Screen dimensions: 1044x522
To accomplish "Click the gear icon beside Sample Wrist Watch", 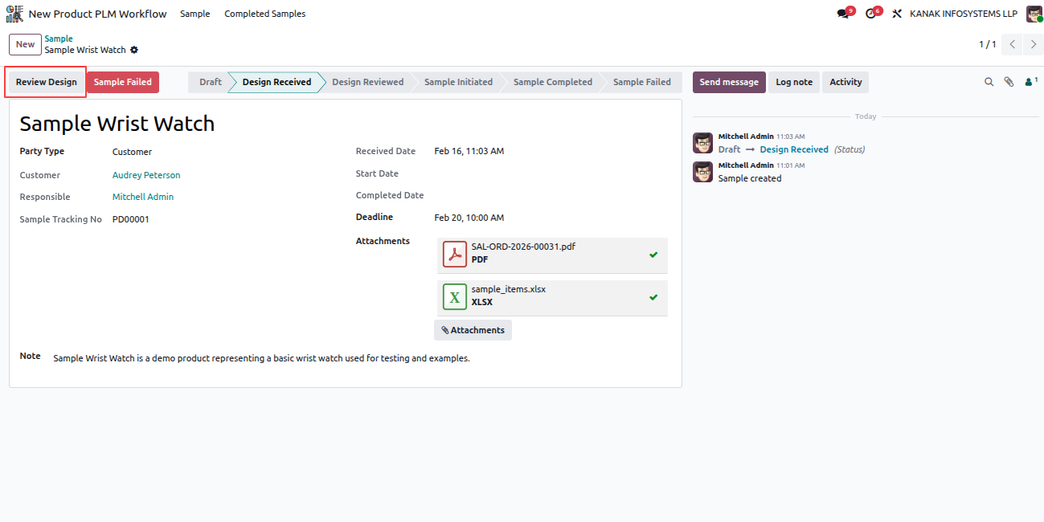I will pyautogui.click(x=134, y=50).
